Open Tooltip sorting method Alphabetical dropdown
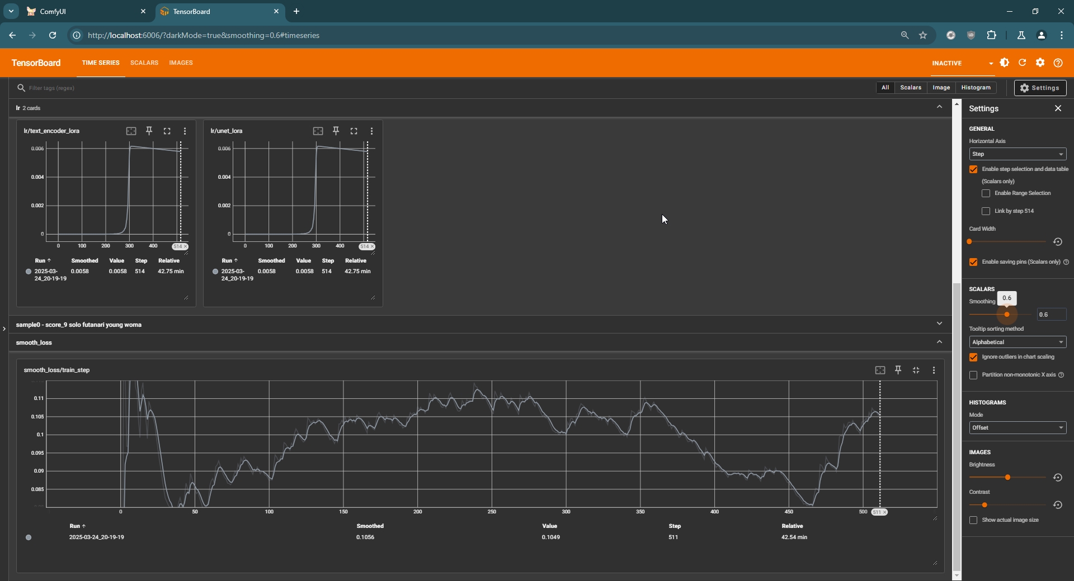Screen dimensions: 1074x581 click(1018, 342)
